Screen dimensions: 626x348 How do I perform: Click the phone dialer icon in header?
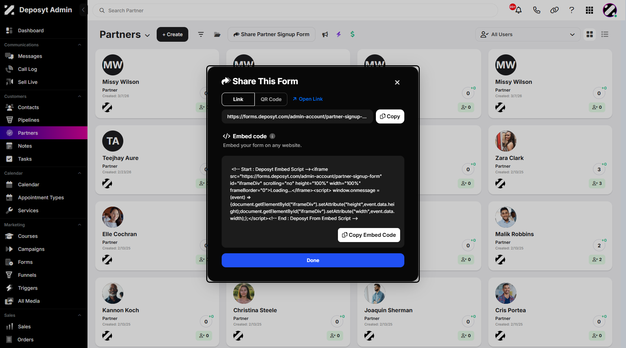[536, 10]
